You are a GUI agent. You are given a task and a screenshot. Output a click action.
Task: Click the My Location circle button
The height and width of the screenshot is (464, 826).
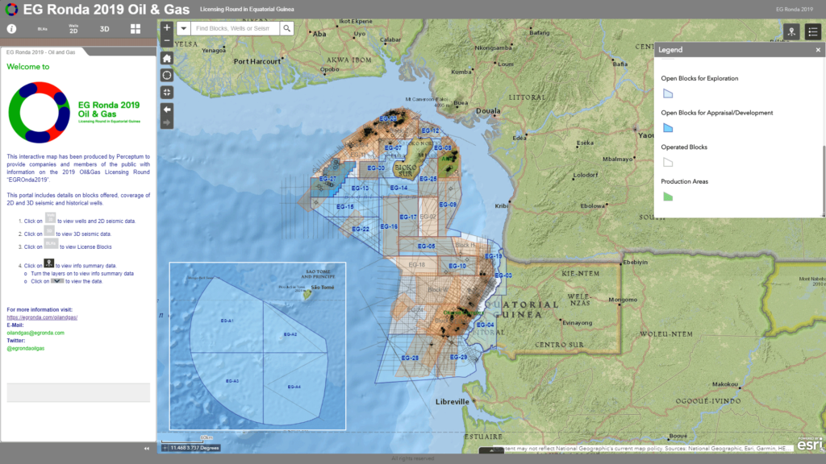(x=167, y=75)
